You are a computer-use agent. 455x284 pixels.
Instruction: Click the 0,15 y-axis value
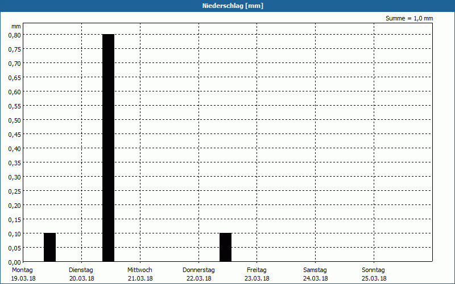15,220
